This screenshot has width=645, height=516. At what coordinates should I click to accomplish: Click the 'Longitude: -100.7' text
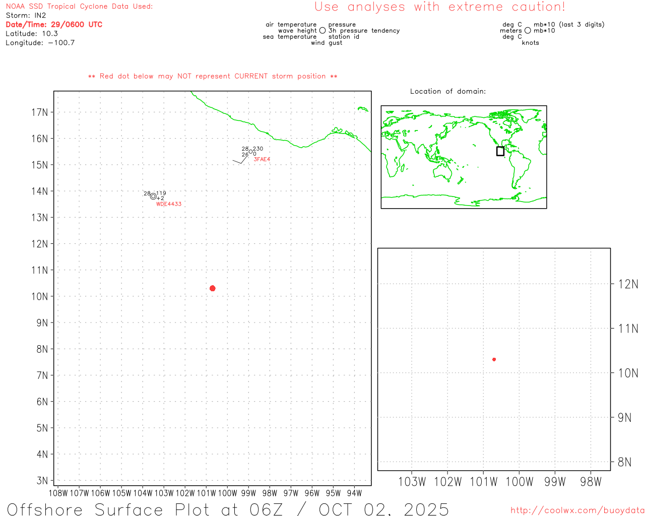[40, 43]
